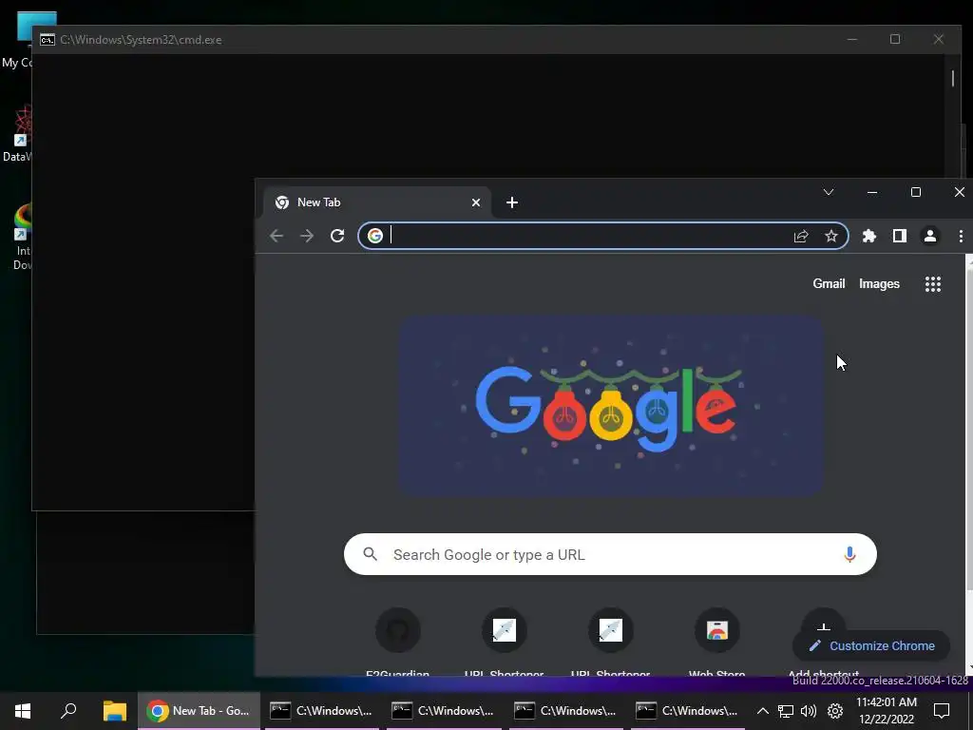
Task: Click the Google icon in address bar
Action: coord(374,236)
